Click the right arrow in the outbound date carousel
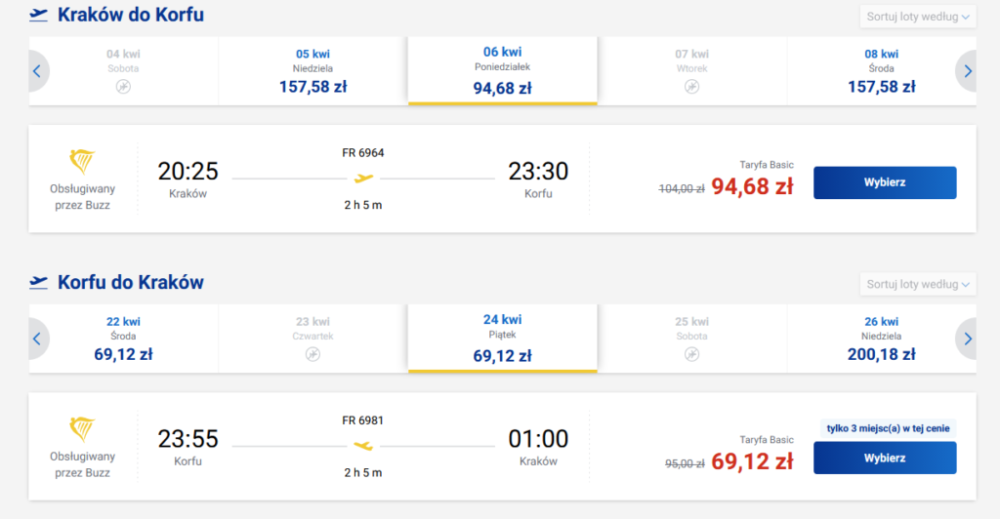This screenshot has width=1000, height=519. (967, 71)
